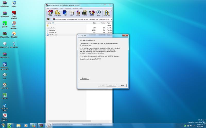The width and height of the screenshot is (206, 128).
Task: Go up one folder level in WinRAR
Action: click(48, 19)
